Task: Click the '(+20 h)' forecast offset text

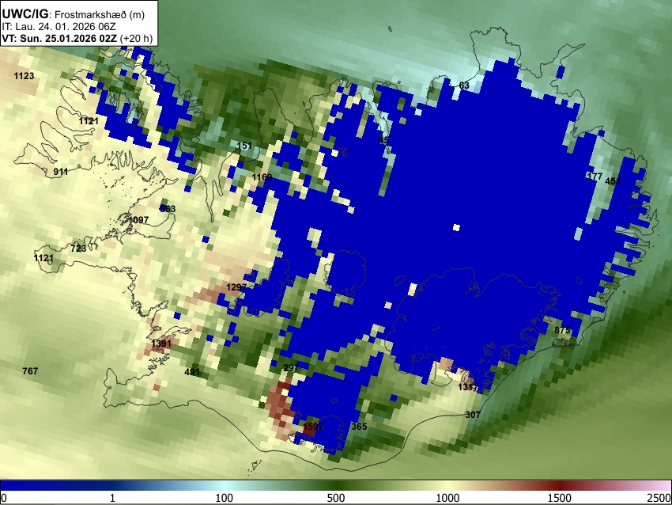Action: click(136, 38)
